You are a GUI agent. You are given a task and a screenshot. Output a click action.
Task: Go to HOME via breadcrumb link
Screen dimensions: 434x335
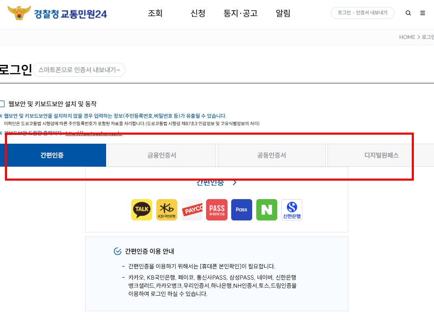pyautogui.click(x=407, y=37)
